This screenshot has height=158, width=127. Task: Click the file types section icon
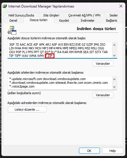pos(12,30)
